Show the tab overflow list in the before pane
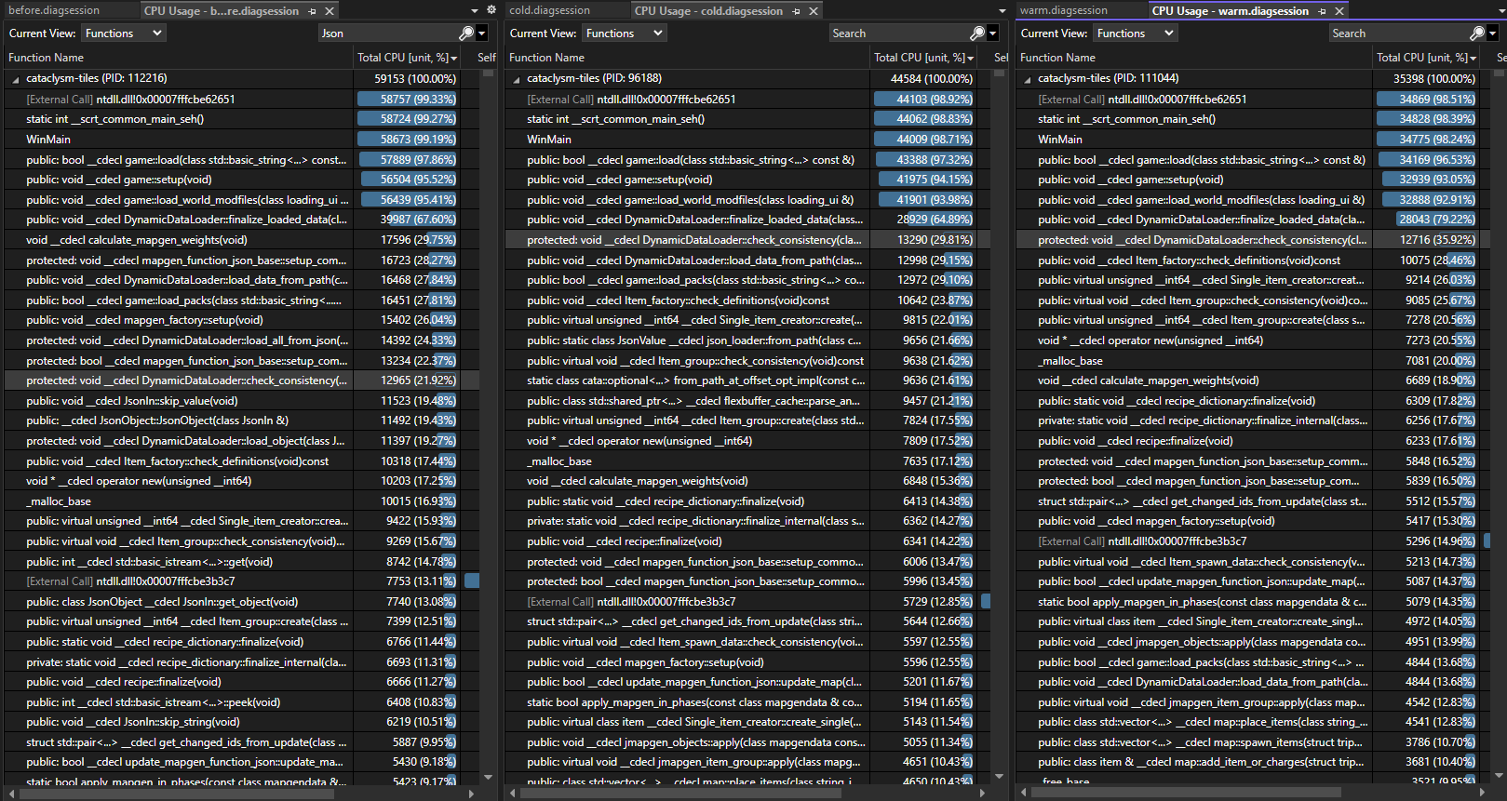The image size is (1507, 801). (475, 11)
